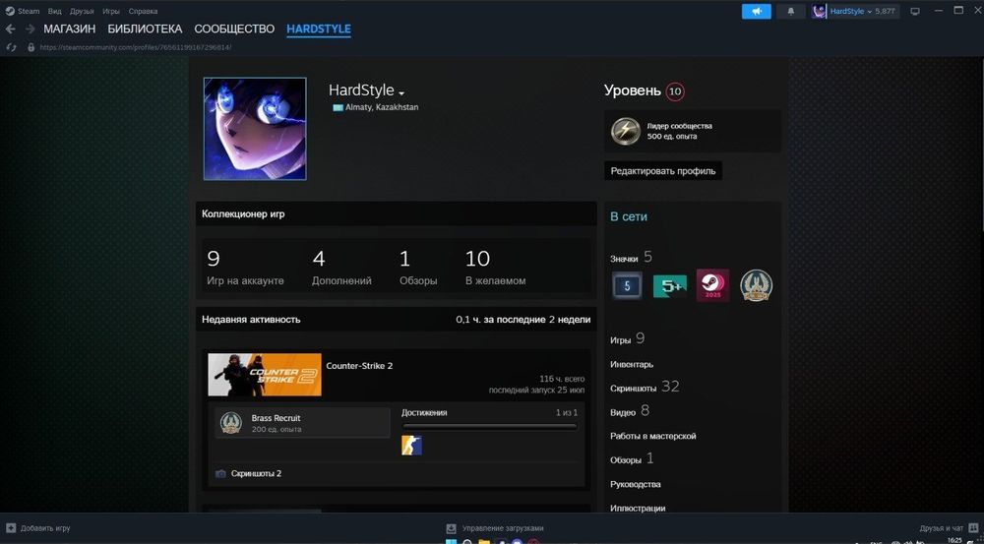The height and width of the screenshot is (544, 984).
Task: Open the Вид menu
Action: pyautogui.click(x=54, y=11)
